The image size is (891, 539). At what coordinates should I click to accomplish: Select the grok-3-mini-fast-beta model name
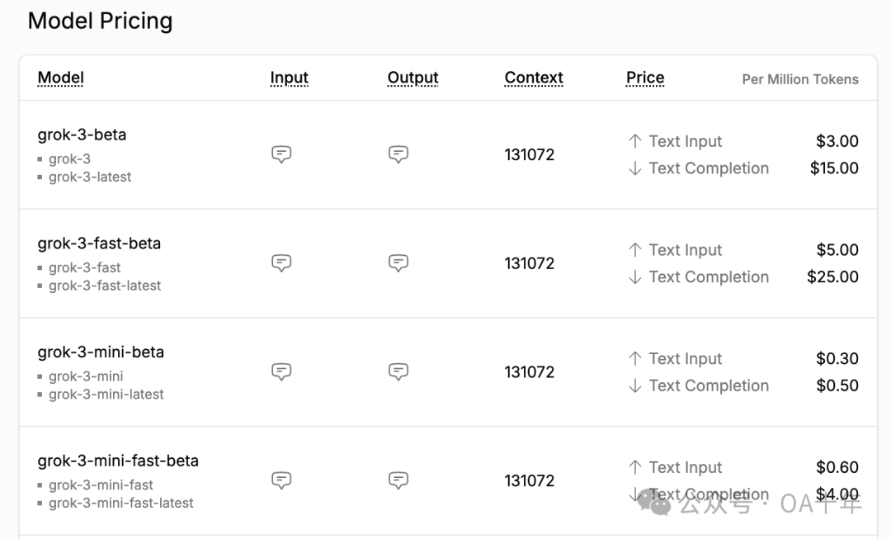[118, 461]
